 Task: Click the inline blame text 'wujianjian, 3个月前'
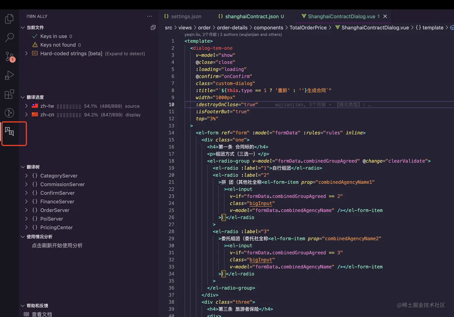point(300,105)
